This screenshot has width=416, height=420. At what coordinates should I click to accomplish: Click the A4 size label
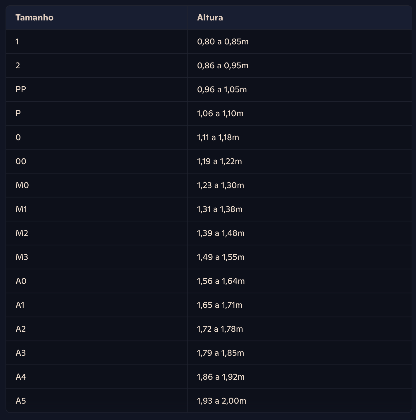(21, 377)
